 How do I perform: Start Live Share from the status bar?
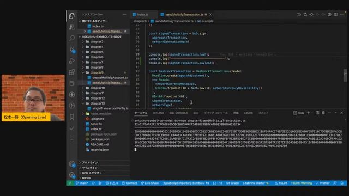coord(149,183)
